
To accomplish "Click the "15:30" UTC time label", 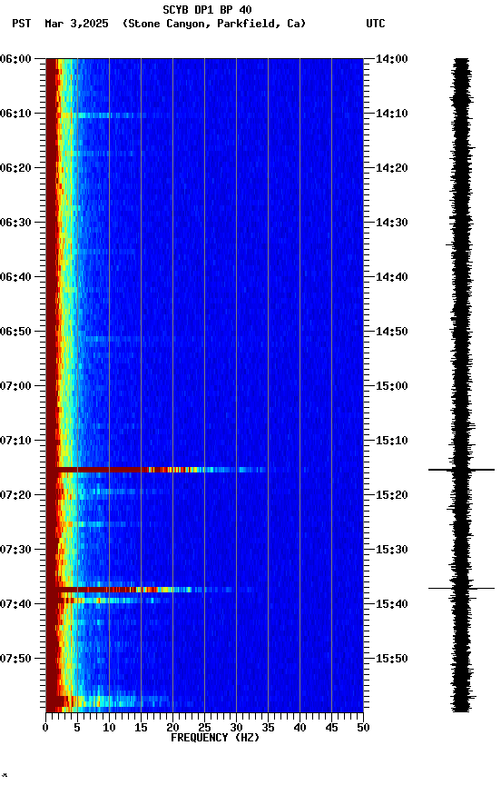I will point(392,551).
